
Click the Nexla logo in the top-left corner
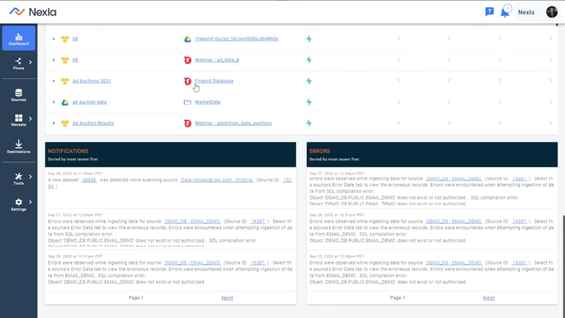pos(32,12)
